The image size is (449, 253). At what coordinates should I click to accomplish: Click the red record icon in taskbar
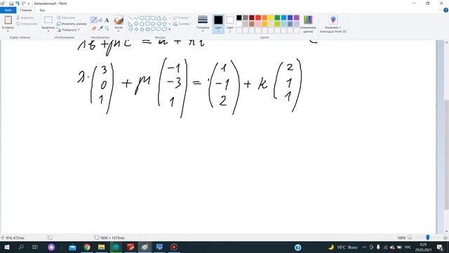(x=174, y=247)
